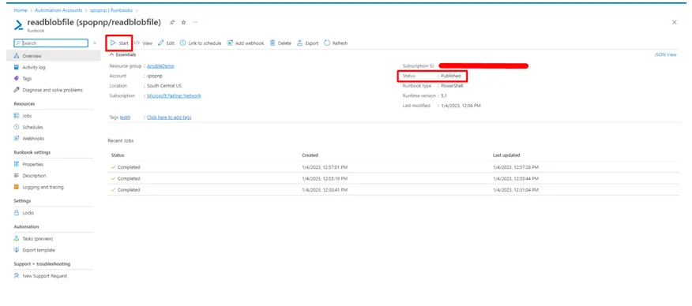Image resolution: width=692 pixels, height=306 pixels.
Task: Click the Last updated column header
Action: click(x=506, y=155)
